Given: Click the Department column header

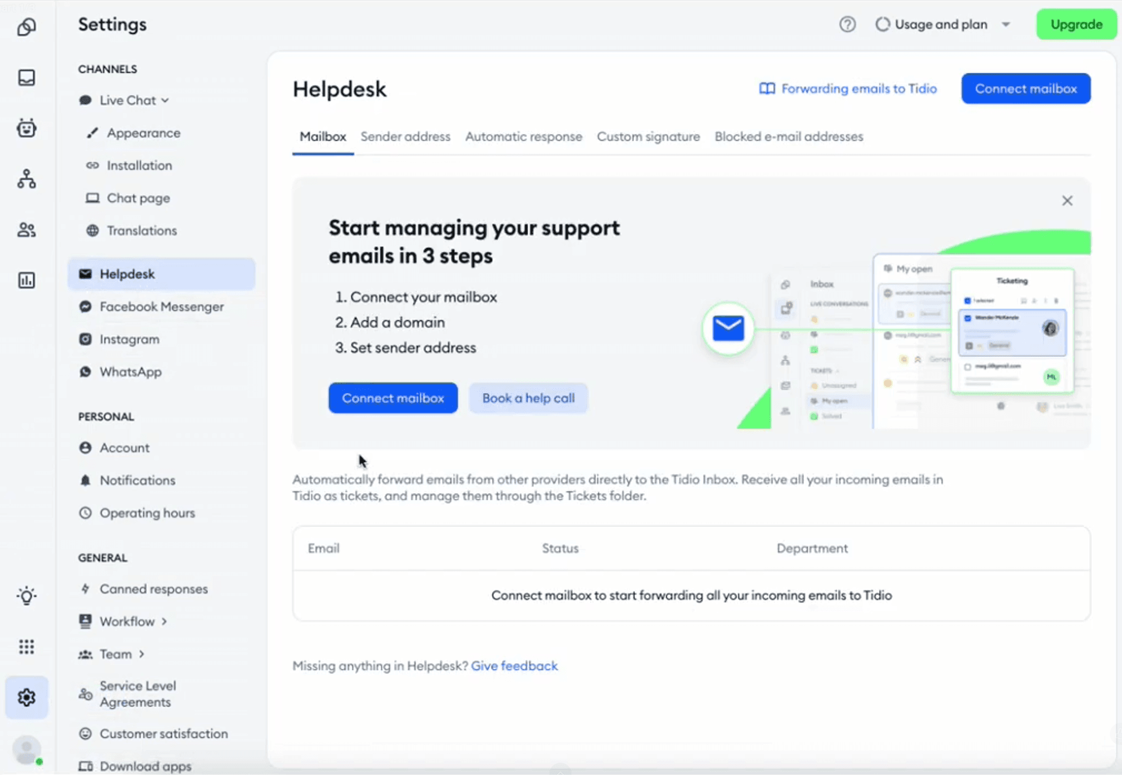Looking at the screenshot, I should click(x=812, y=548).
